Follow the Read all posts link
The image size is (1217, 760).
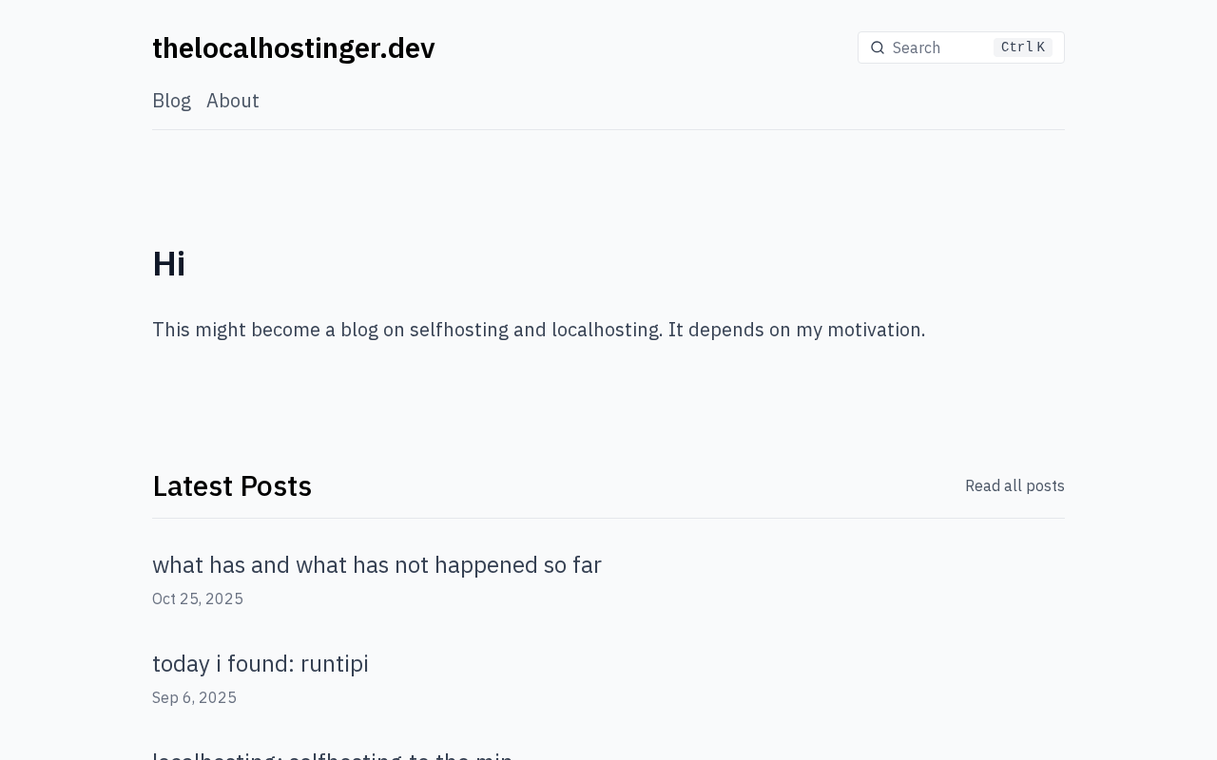pos(1014,485)
